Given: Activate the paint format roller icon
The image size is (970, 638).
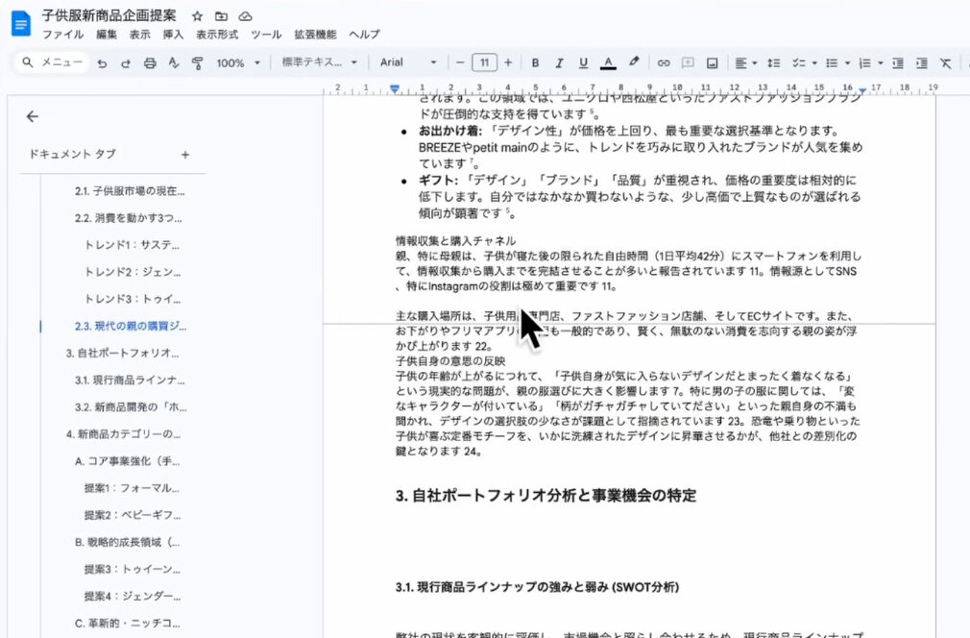Looking at the screenshot, I should pos(198,62).
